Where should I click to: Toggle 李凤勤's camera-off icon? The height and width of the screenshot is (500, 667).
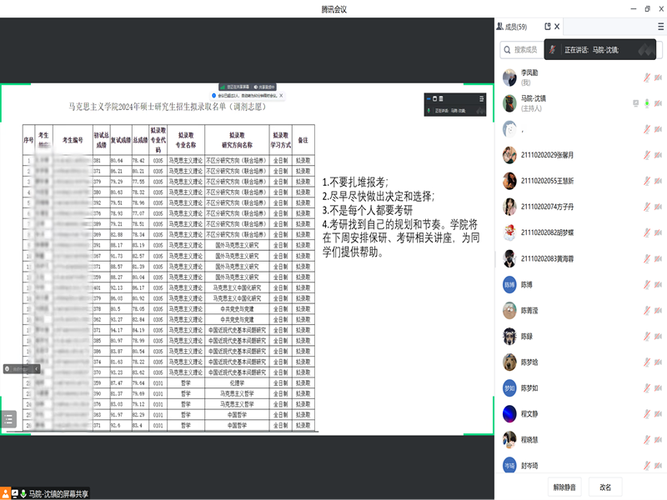(658, 77)
